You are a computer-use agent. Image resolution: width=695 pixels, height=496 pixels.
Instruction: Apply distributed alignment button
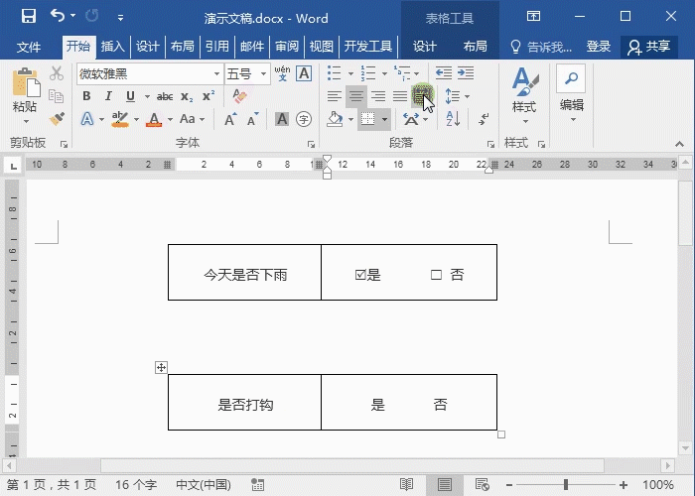(x=421, y=96)
